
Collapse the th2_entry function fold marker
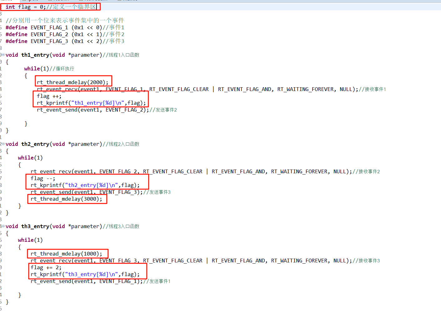click(3, 144)
